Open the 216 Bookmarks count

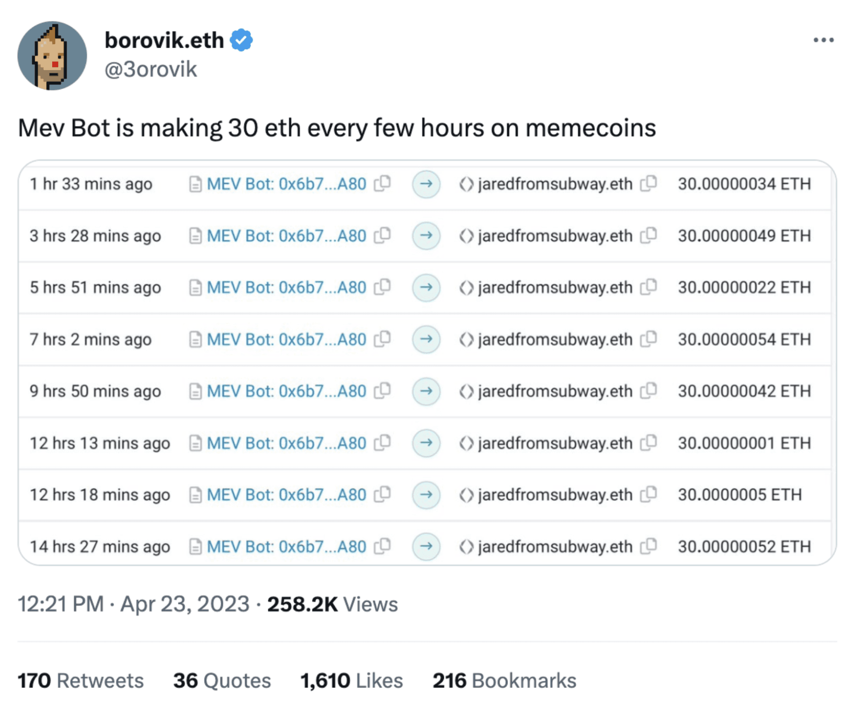[x=504, y=680]
